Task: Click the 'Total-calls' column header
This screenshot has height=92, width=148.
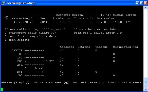Action: (84, 19)
